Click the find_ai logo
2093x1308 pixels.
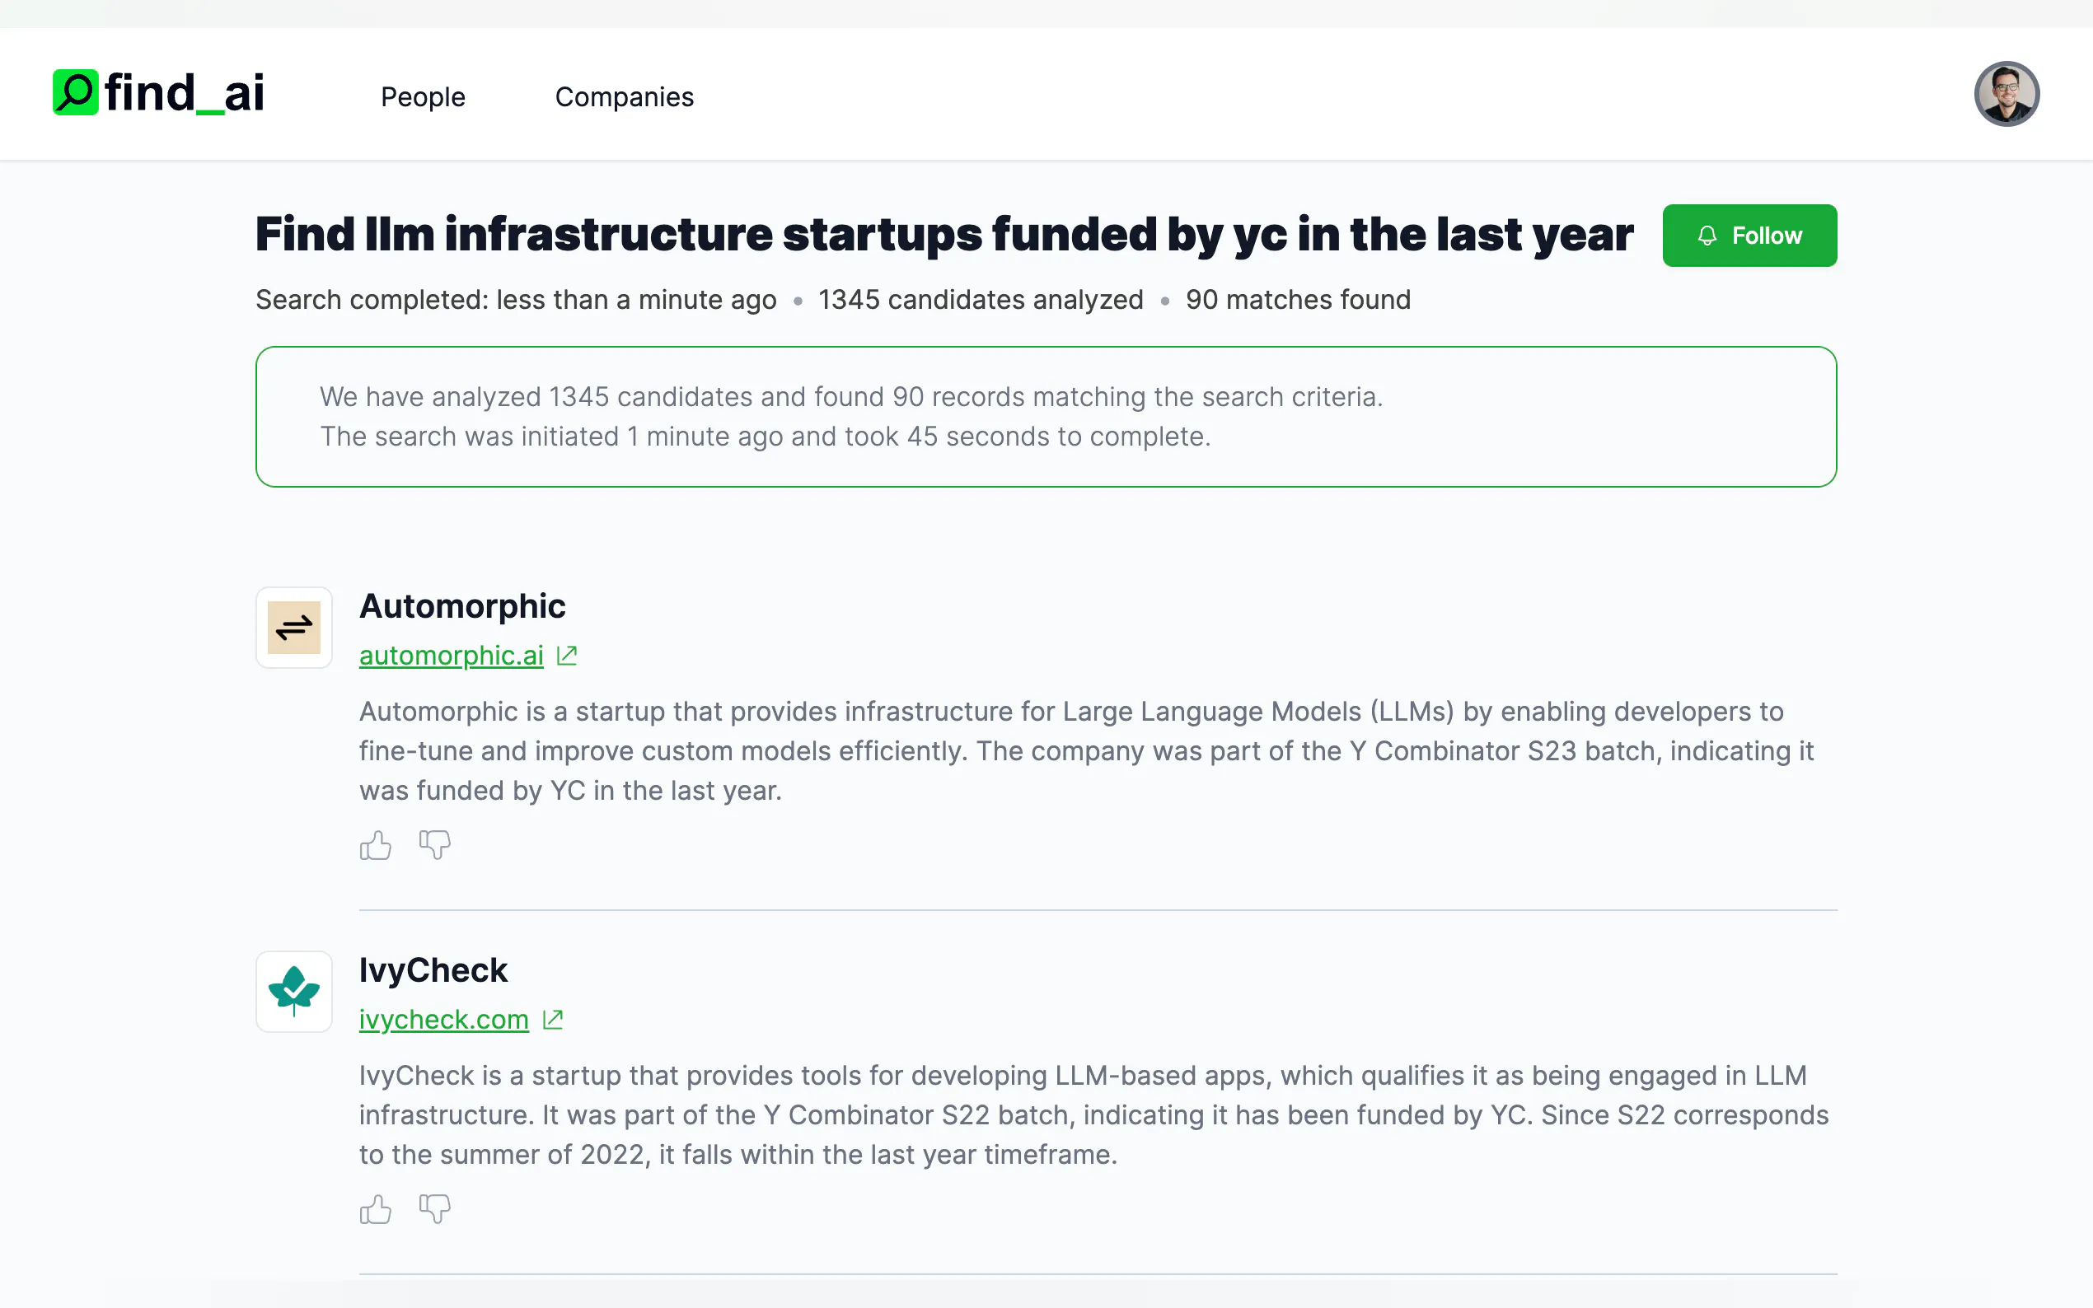[158, 92]
